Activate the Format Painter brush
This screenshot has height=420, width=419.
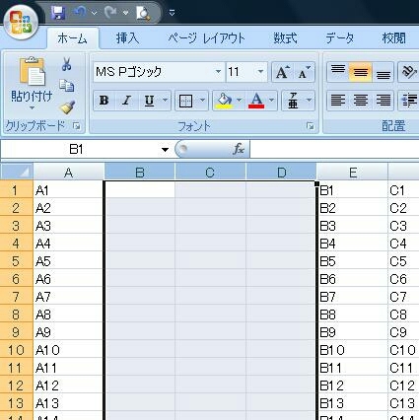[x=67, y=107]
